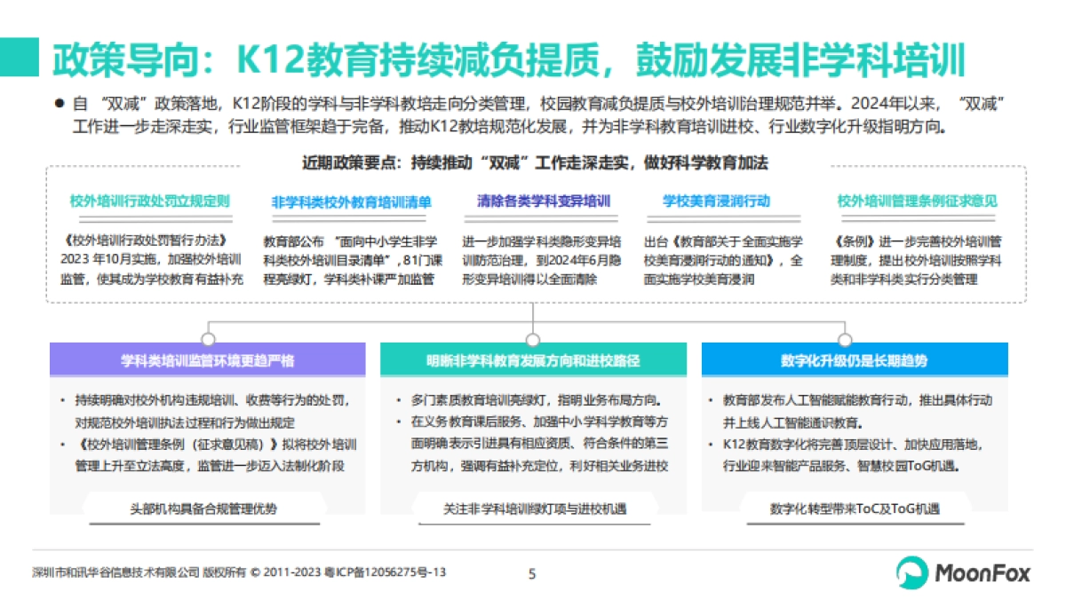Select the purple 学科类培训监管环境更趋严格 header bar
The width and height of the screenshot is (1066, 599).
[x=210, y=359]
